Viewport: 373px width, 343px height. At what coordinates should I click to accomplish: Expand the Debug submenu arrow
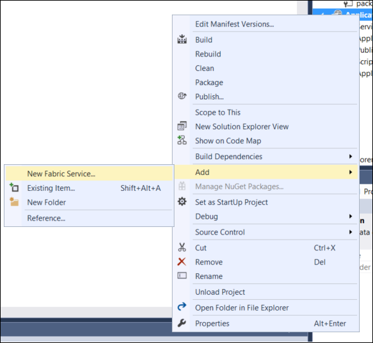click(351, 216)
